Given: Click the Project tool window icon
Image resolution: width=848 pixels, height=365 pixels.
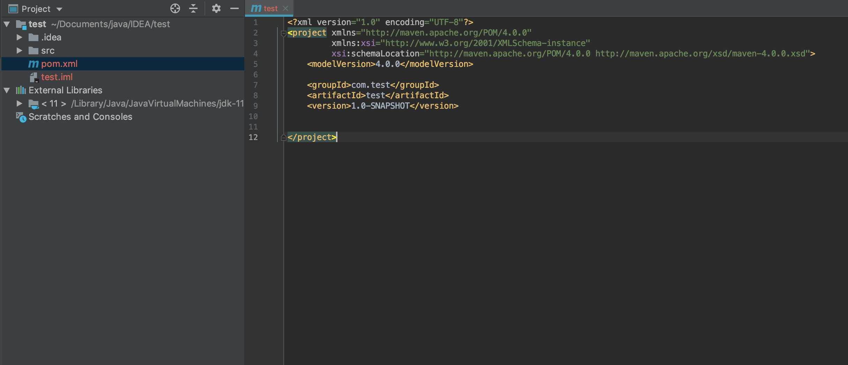Looking at the screenshot, I should pyautogui.click(x=13, y=9).
